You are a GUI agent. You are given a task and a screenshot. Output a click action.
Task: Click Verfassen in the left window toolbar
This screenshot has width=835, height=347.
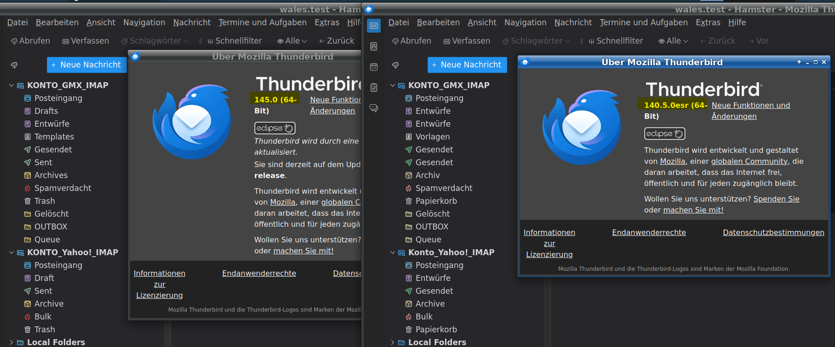(x=86, y=41)
